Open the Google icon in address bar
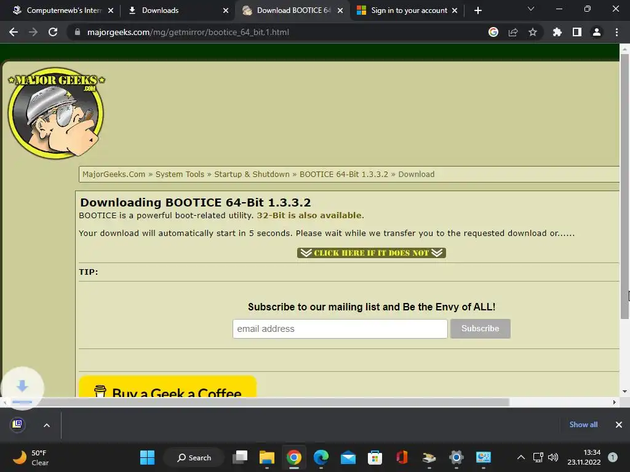Screen dimensions: 630x472 tap(493, 32)
